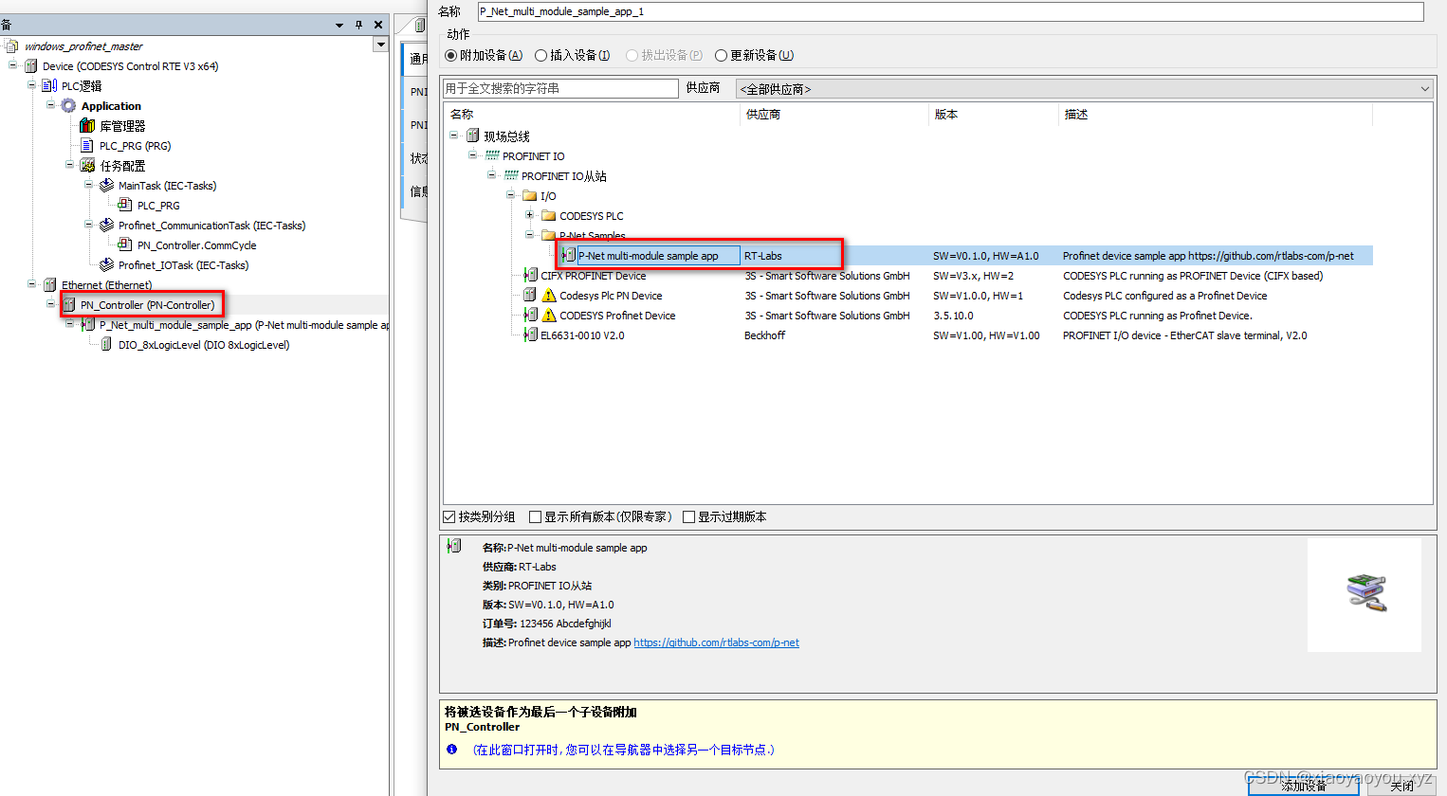Pin the device panel with pushpin icon
Screen dimensions: 1447x796
click(x=358, y=25)
